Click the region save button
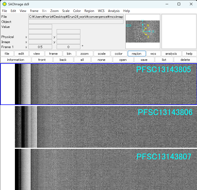This screenshot has width=197, height=190. click(144, 60)
